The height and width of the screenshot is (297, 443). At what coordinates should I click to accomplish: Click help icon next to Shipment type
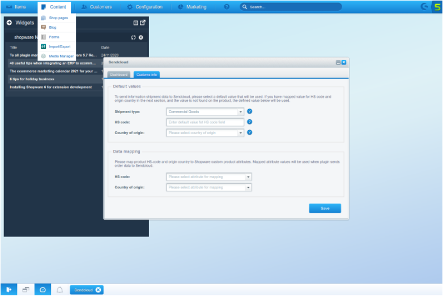point(249,111)
